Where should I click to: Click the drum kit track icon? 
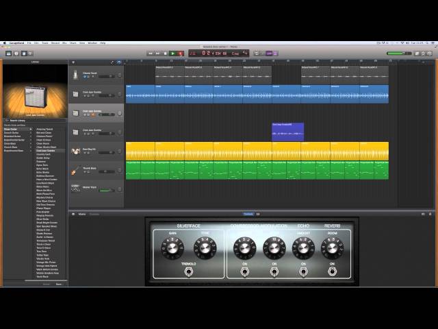coord(75,151)
